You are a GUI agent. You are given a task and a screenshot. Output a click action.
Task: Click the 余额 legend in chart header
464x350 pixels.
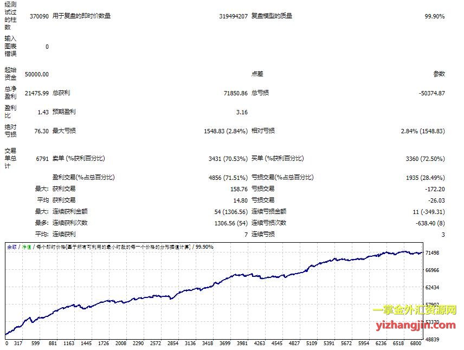point(12,247)
